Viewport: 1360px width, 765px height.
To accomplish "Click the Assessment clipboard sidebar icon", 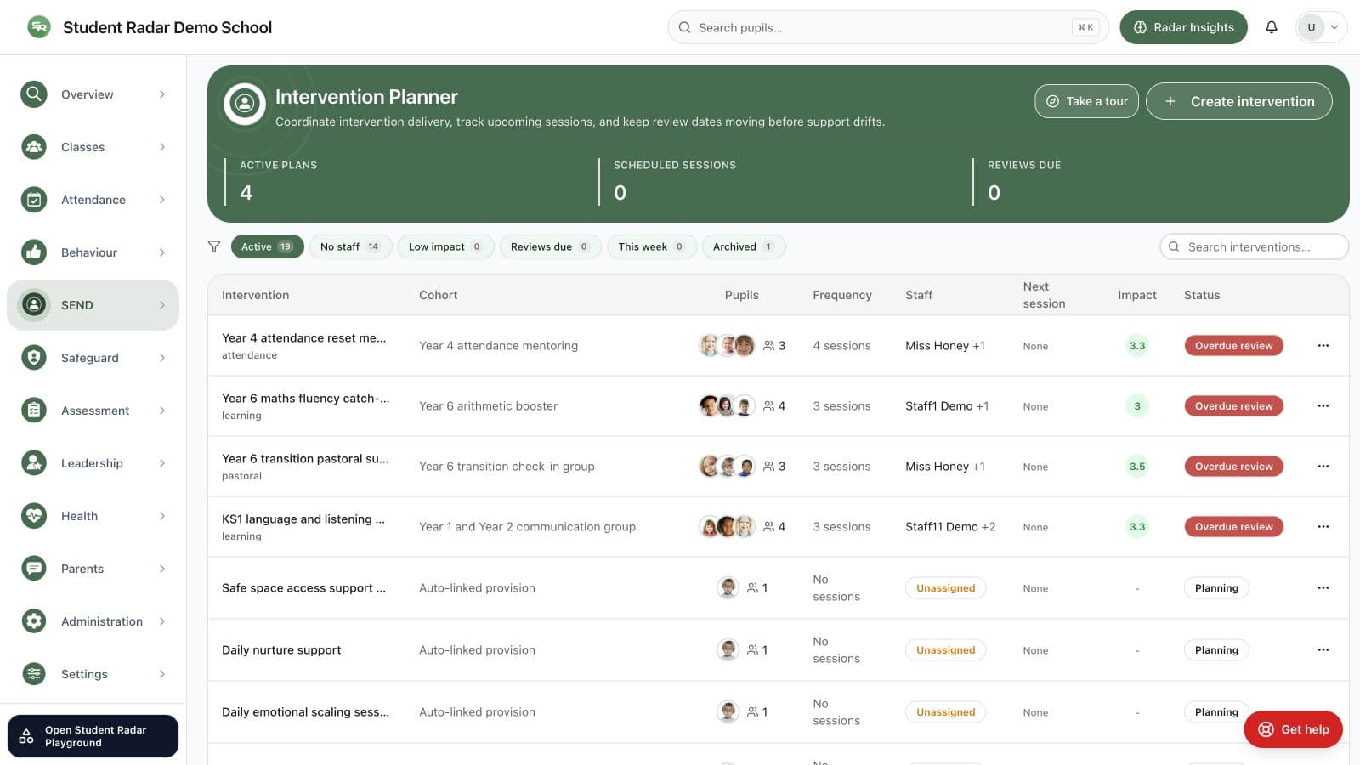I will (x=34, y=411).
